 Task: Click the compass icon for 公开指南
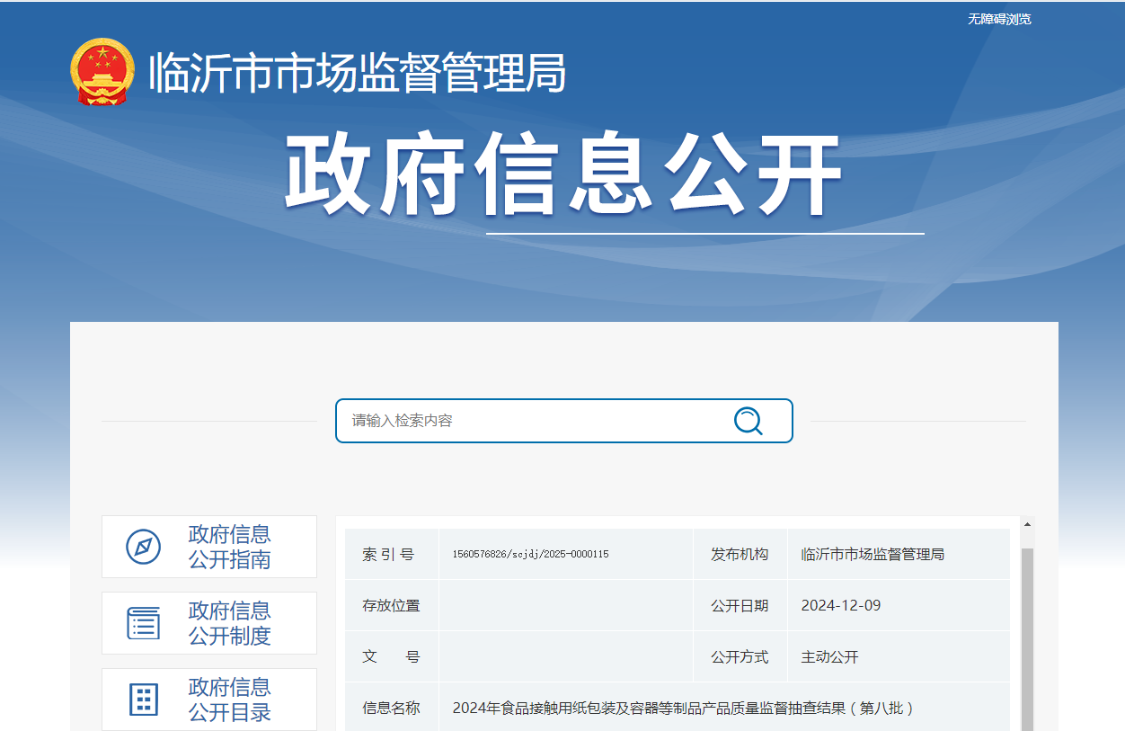point(143,547)
